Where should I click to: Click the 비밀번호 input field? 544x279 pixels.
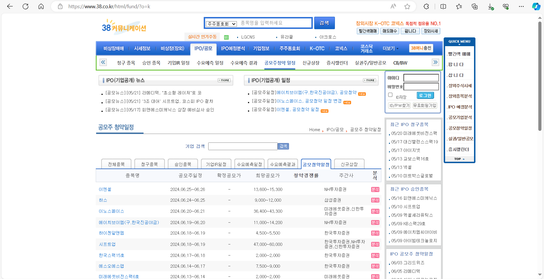coord(421,87)
